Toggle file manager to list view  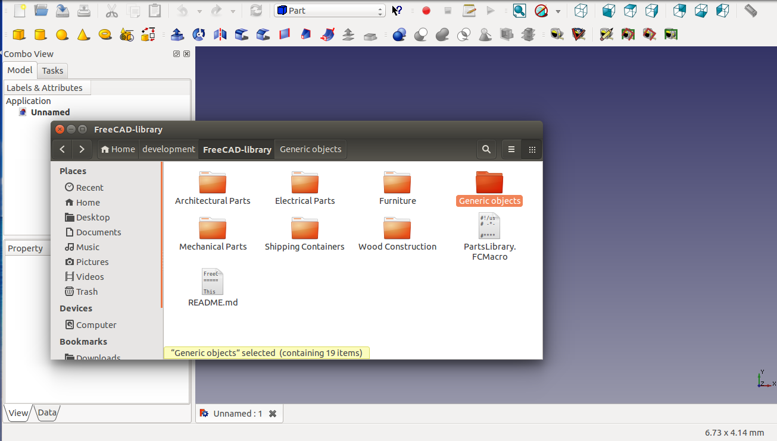[511, 150]
